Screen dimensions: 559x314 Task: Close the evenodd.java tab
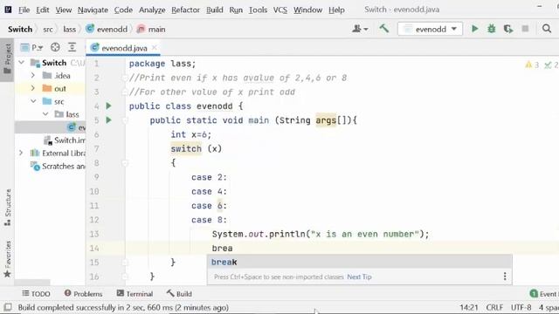pos(154,47)
